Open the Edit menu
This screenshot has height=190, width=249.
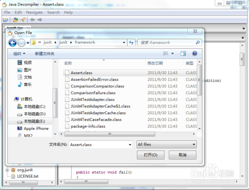(18, 12)
